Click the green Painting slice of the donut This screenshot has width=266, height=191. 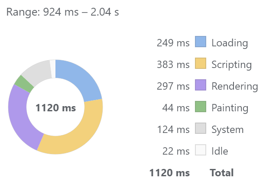pos(23,84)
